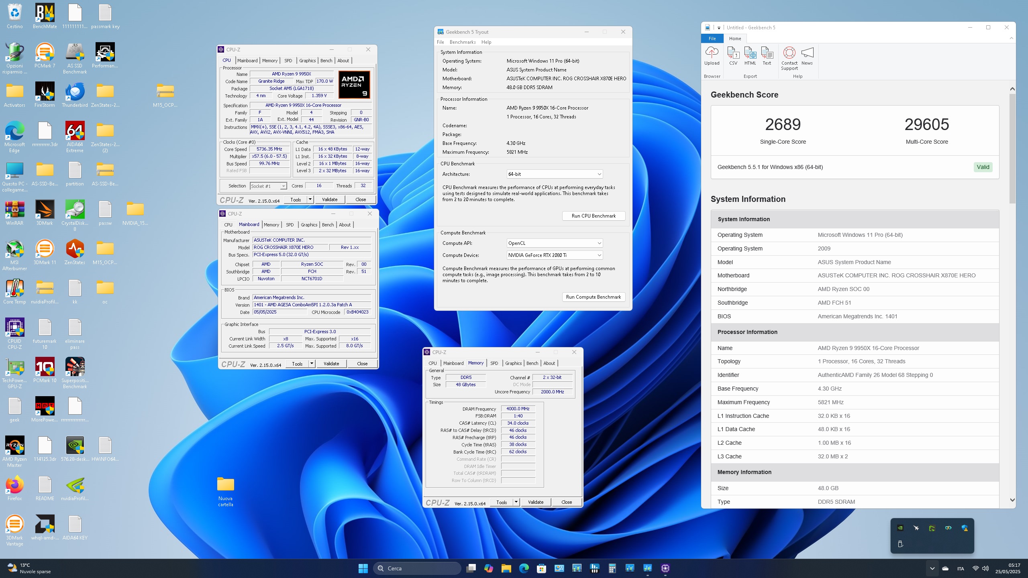Select the MSI Afterburner desktop icon
The image size is (1028, 578).
coord(14,255)
